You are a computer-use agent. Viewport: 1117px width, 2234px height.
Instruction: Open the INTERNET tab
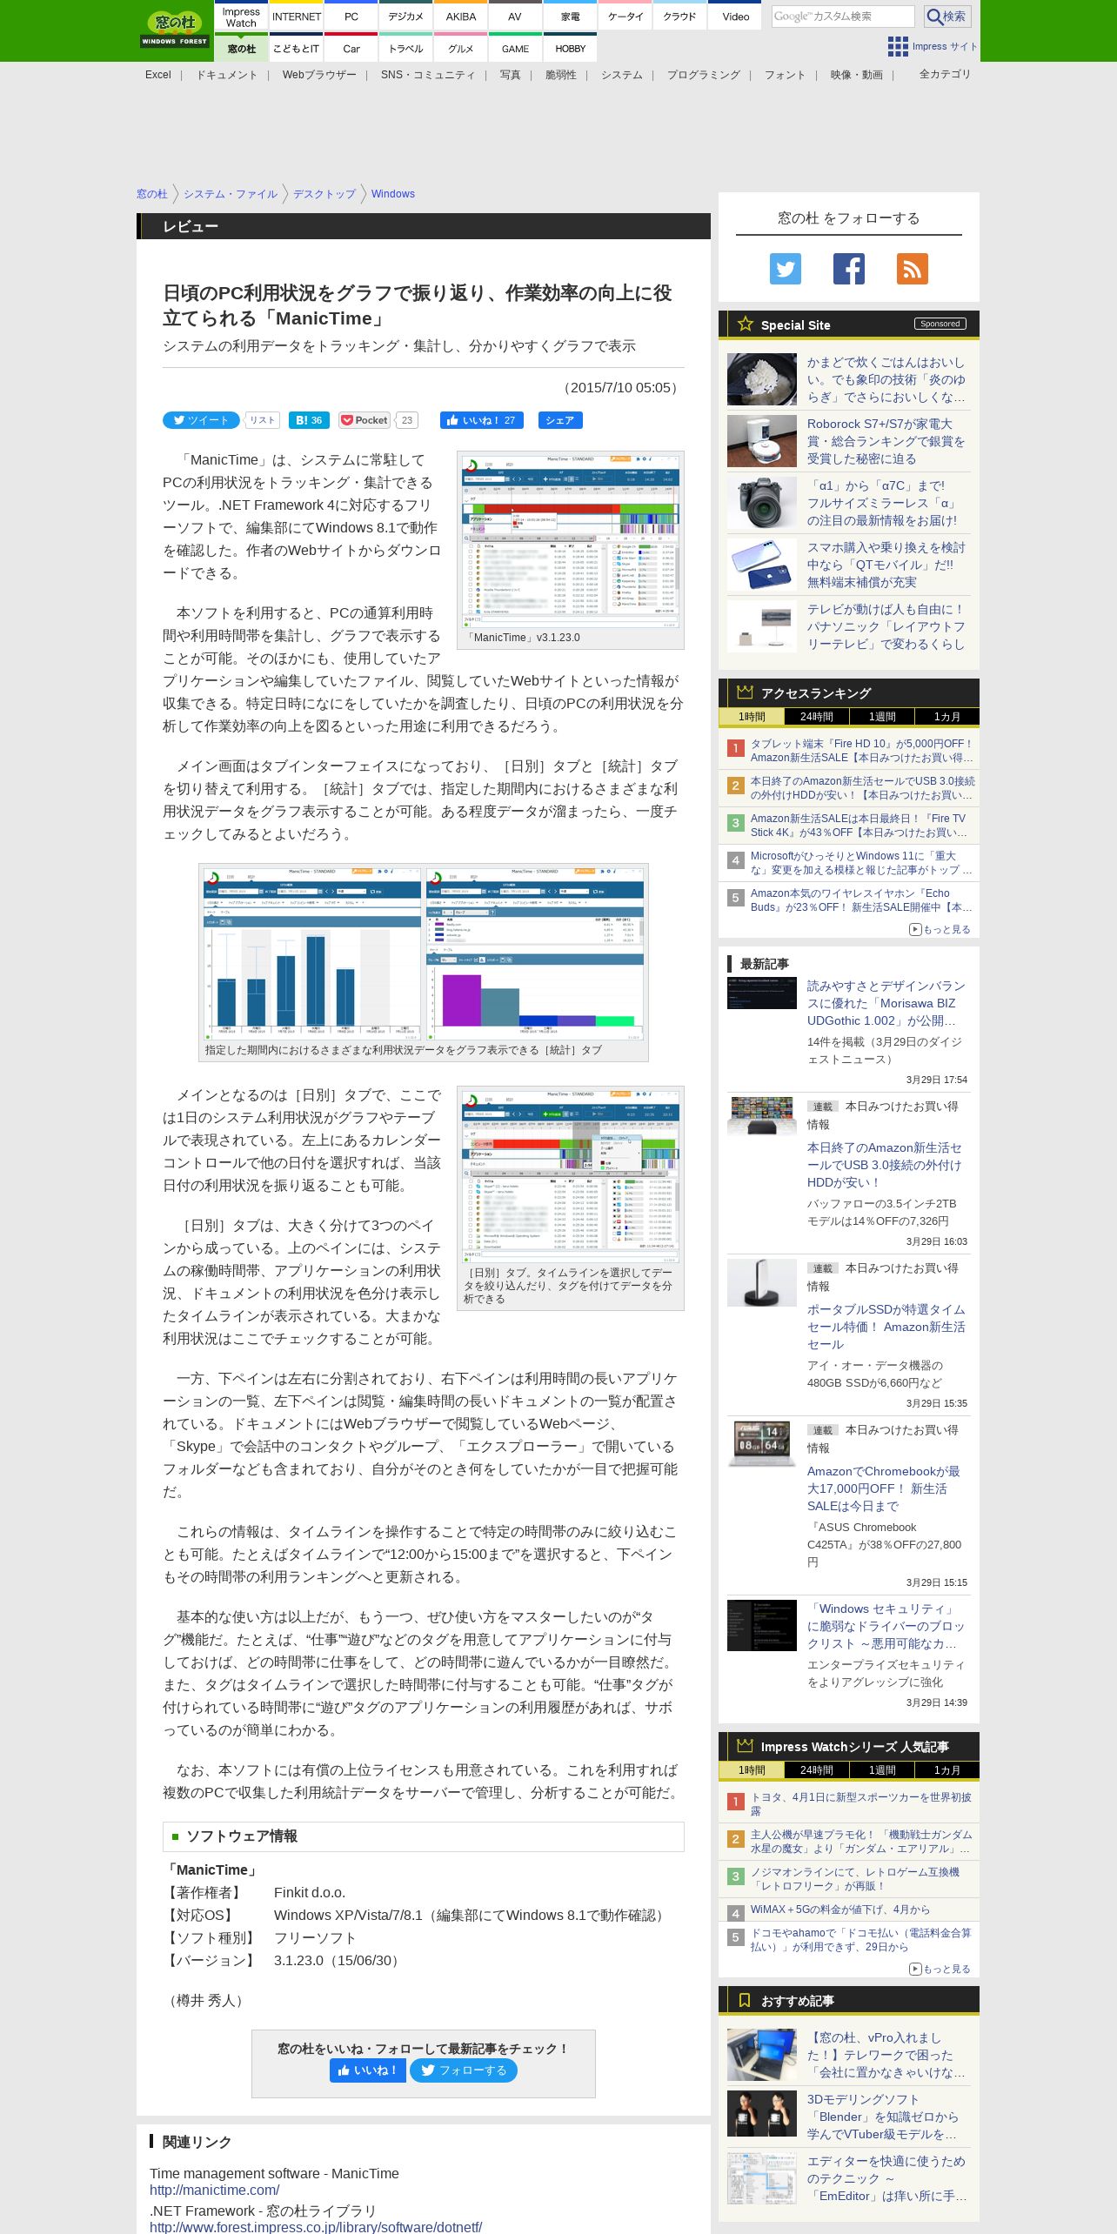coord(297,17)
